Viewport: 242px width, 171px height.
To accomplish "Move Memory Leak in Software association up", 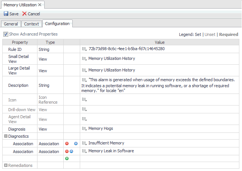I will (x=71, y=151).
